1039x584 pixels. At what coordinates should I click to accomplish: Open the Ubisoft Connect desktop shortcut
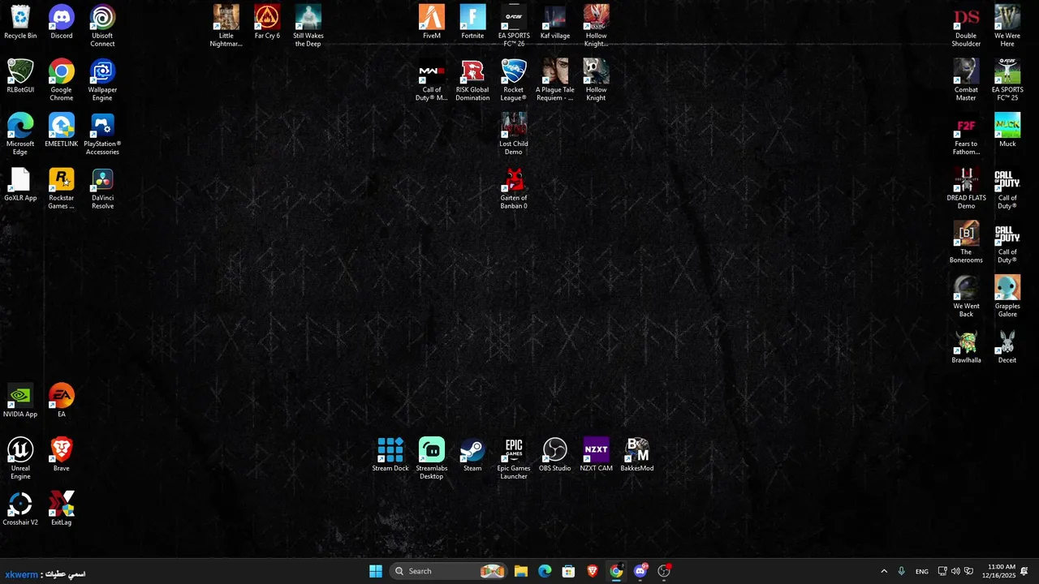102,26
